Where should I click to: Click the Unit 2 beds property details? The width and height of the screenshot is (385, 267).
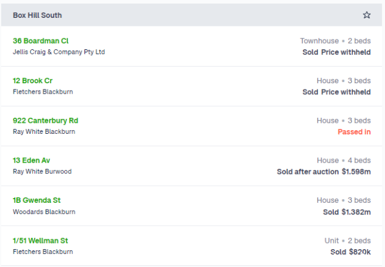tap(348, 240)
